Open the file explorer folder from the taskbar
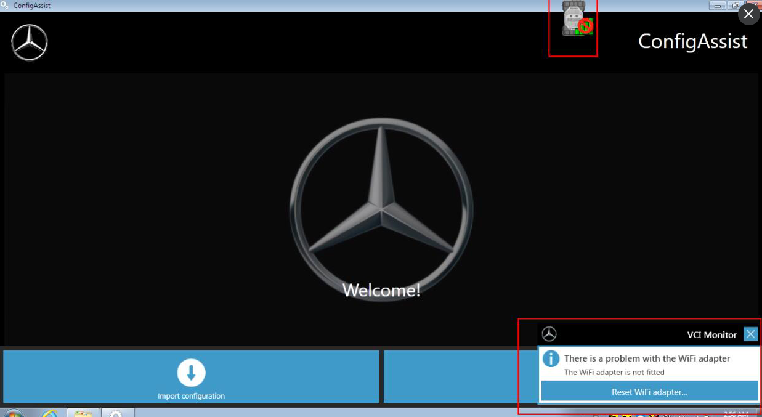This screenshot has height=417, width=762. [x=83, y=413]
